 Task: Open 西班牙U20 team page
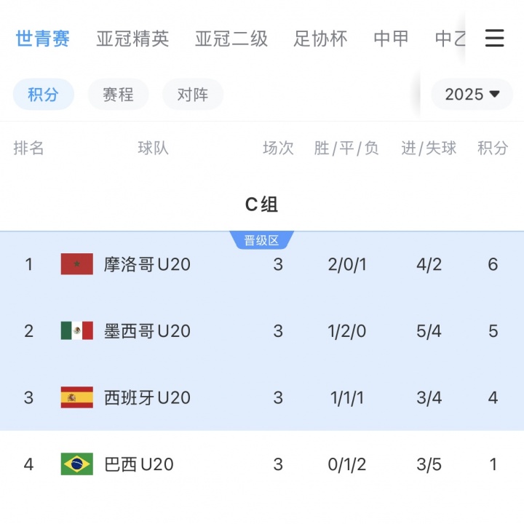(147, 397)
